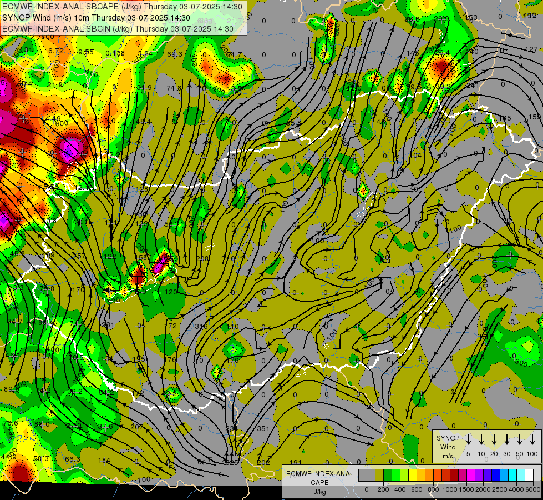Select the yellow swatch in CAPE legend
The image size is (543, 500).
click(413, 476)
